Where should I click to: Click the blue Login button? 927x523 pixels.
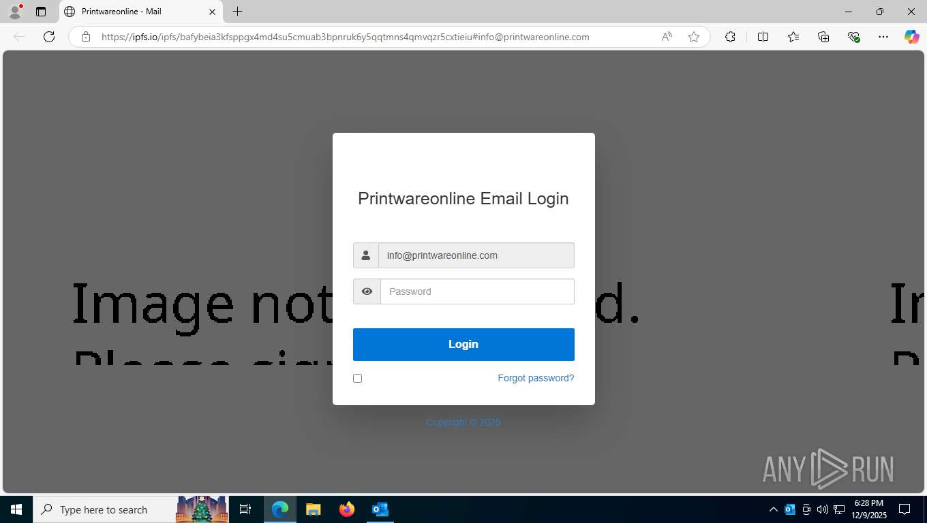tap(463, 344)
